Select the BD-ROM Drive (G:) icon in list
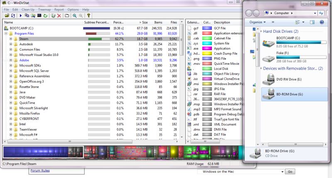This screenshot has width=332, height=178. pyautogui.click(x=268, y=94)
